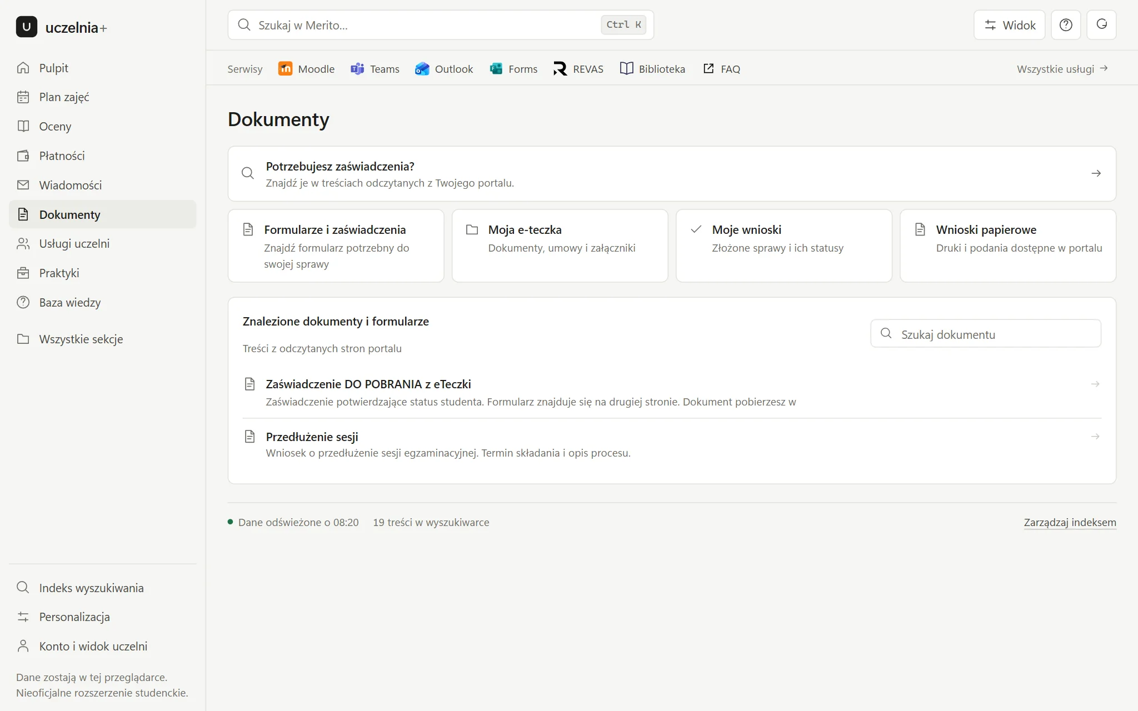Open Moje wnioski card

click(784, 246)
